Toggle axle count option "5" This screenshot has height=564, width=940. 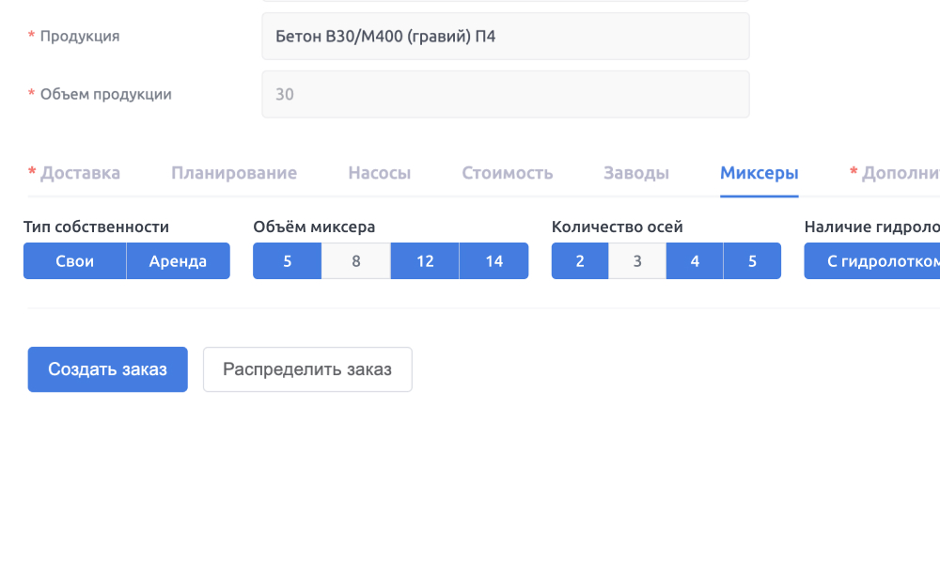tap(752, 260)
